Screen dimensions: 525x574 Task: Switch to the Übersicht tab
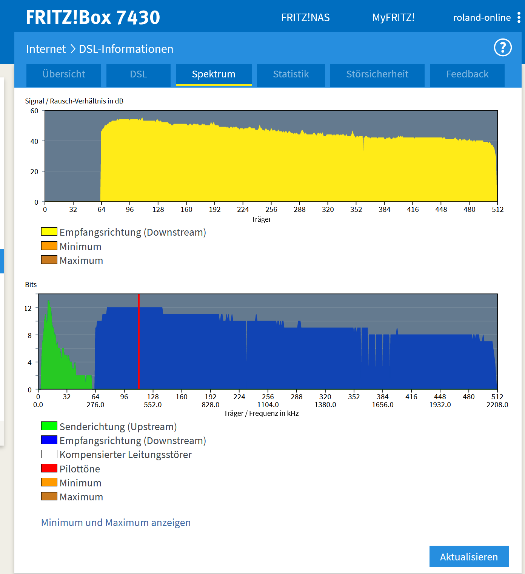coord(64,74)
